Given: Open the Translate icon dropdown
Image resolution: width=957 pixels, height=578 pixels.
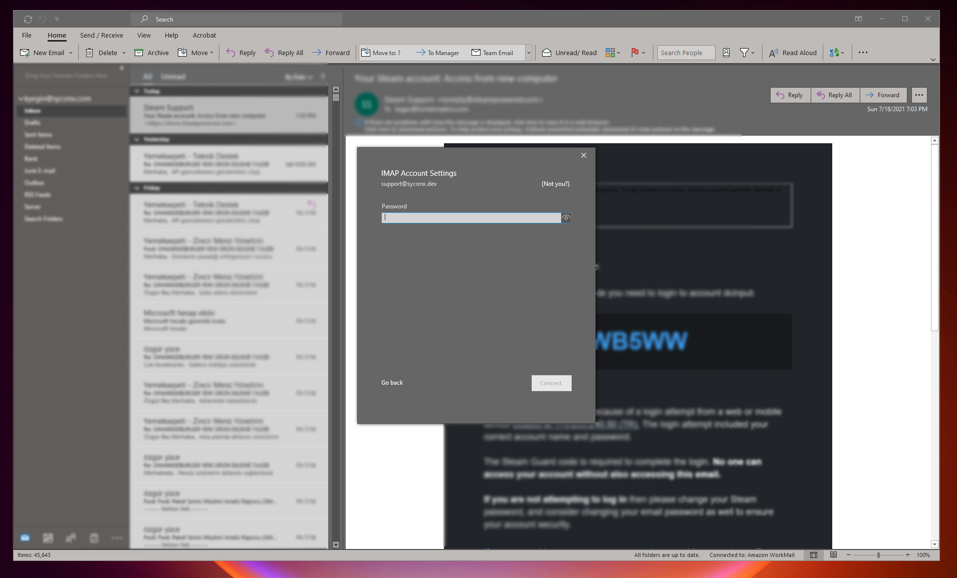Looking at the screenshot, I should click(x=837, y=53).
